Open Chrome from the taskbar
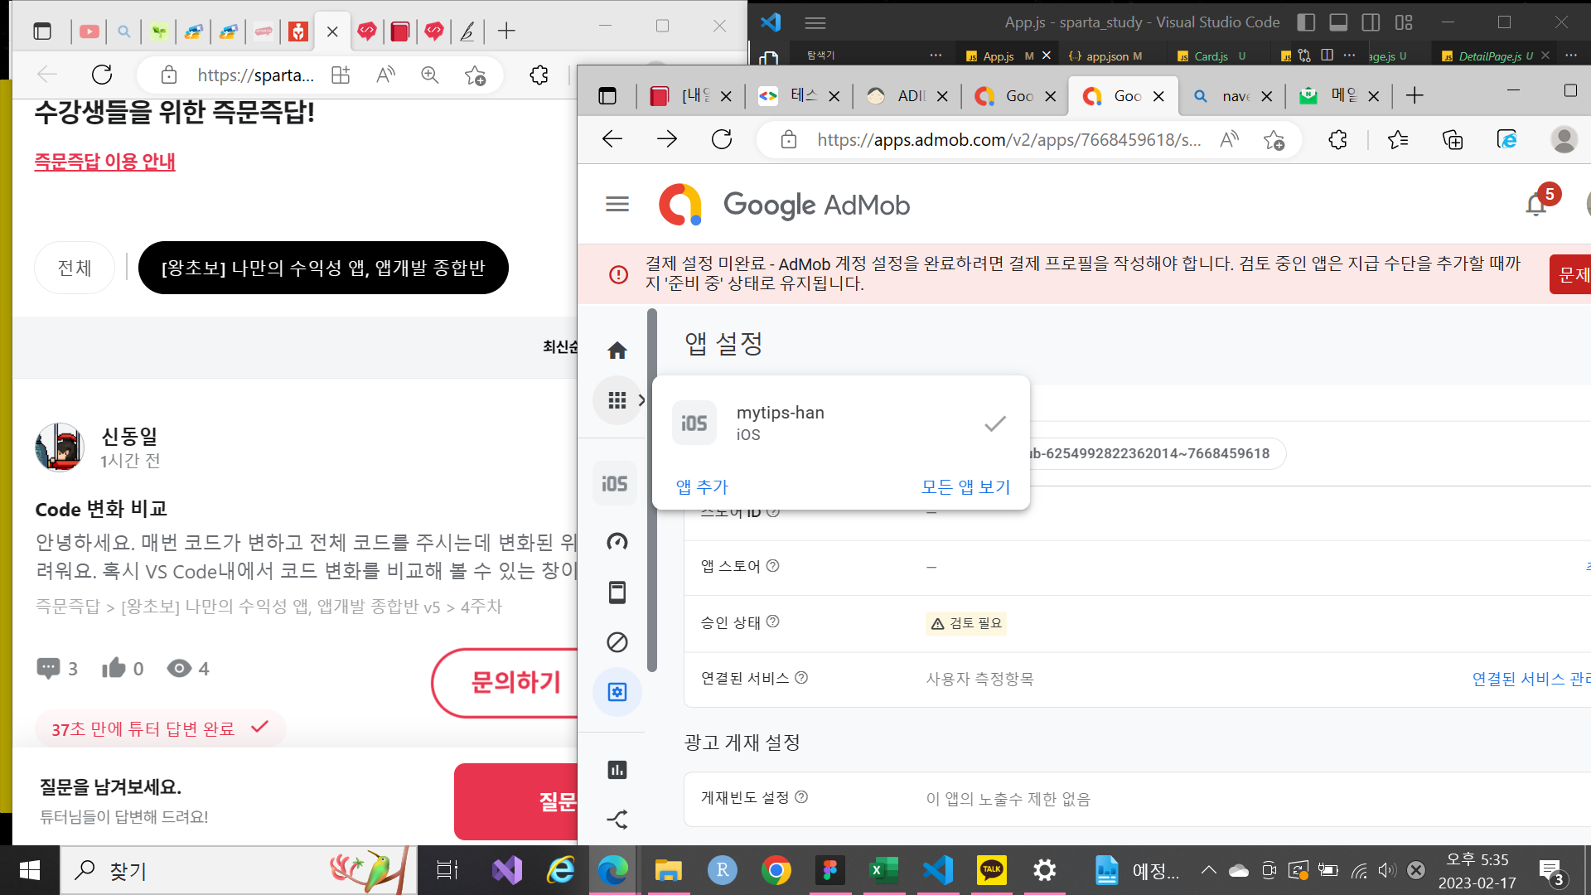1591x895 pixels. point(776,870)
